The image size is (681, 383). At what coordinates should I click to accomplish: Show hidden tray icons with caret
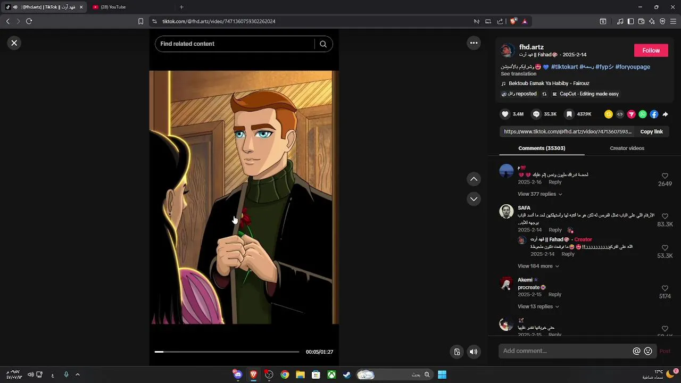point(78,374)
